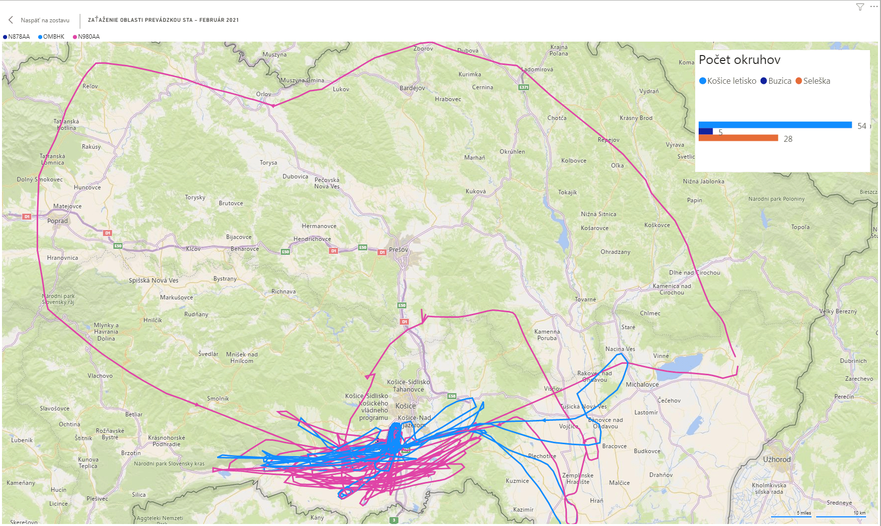
Task: Click 'Naspäť na zostavu' back link
Action: (45, 20)
